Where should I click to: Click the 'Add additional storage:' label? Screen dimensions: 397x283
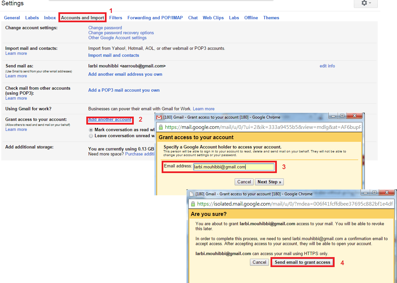click(x=29, y=147)
